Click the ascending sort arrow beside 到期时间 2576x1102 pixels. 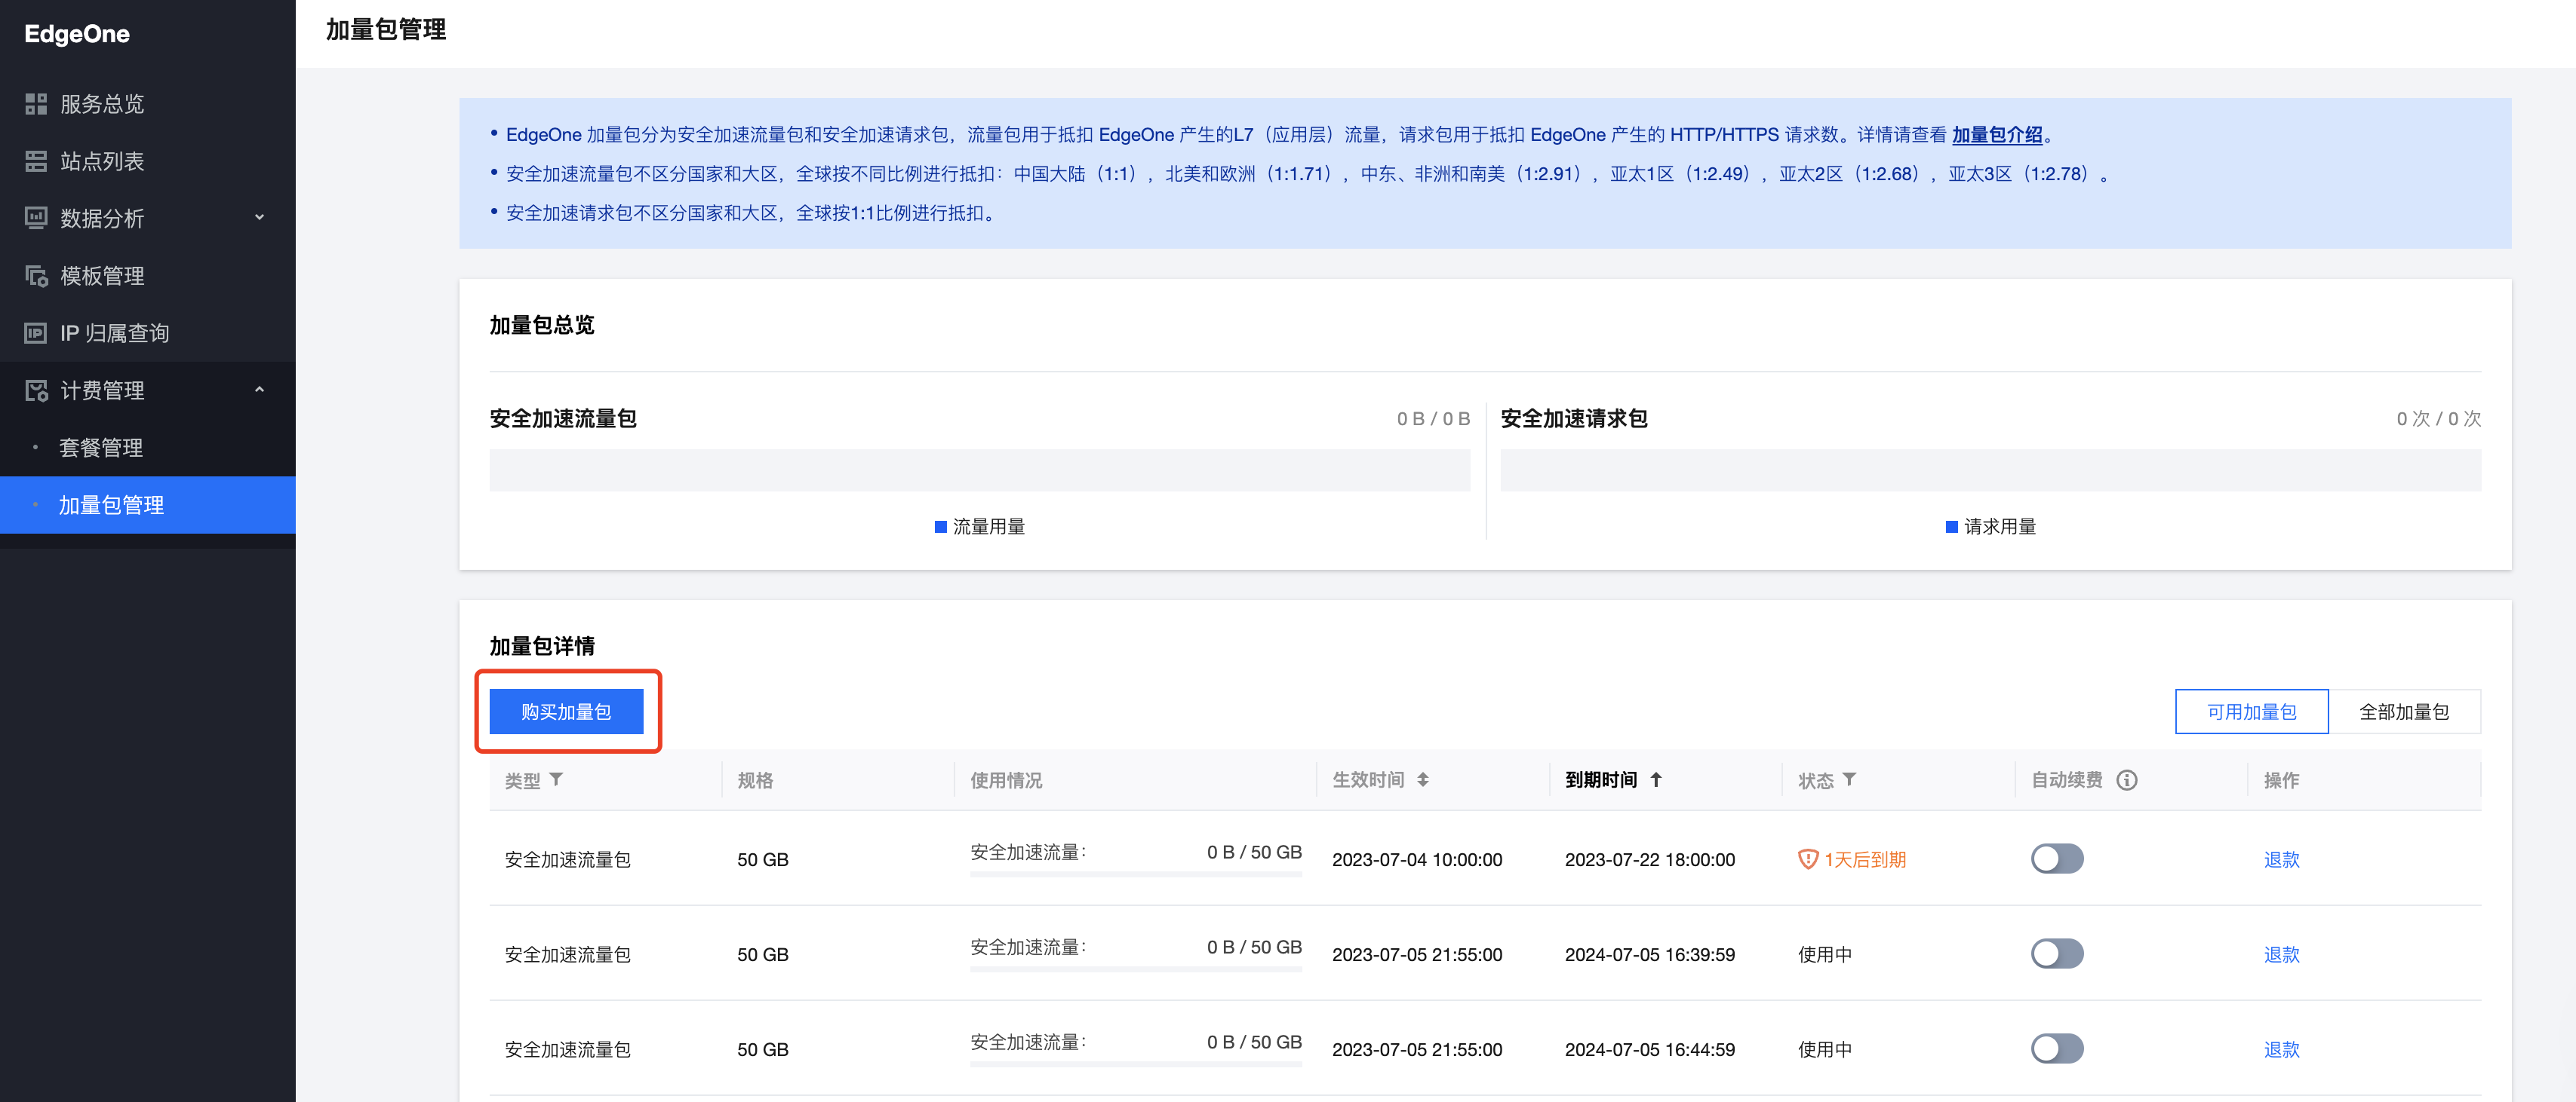(x=1656, y=779)
